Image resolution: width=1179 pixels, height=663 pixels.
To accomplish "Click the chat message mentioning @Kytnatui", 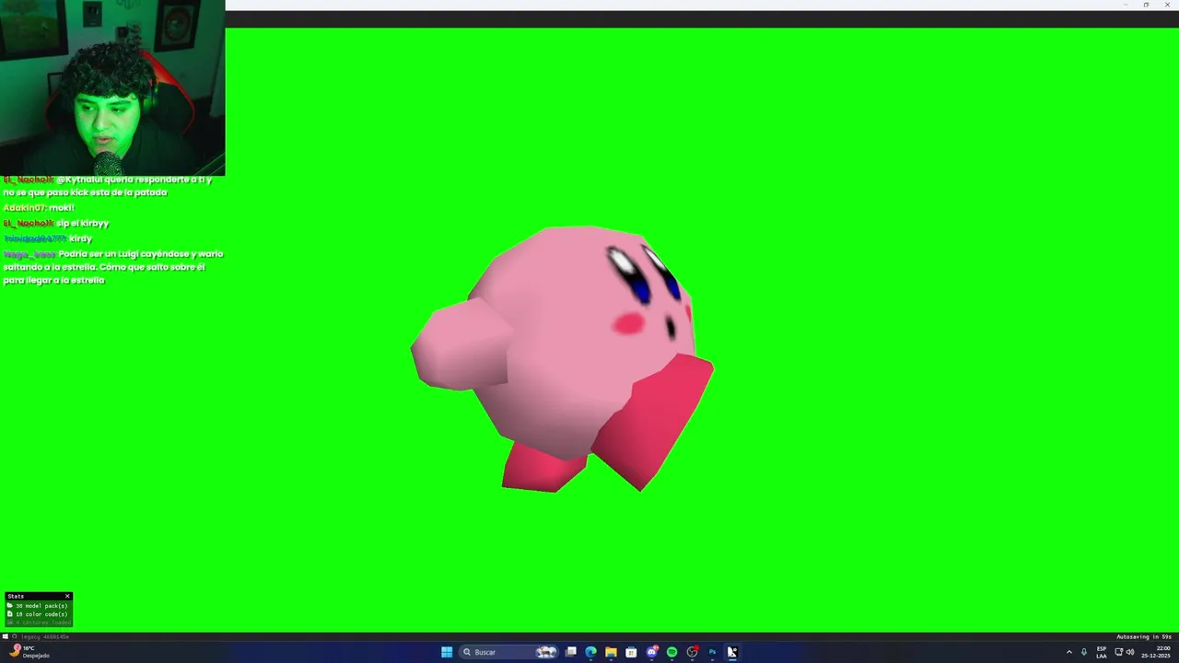I will pos(109,186).
